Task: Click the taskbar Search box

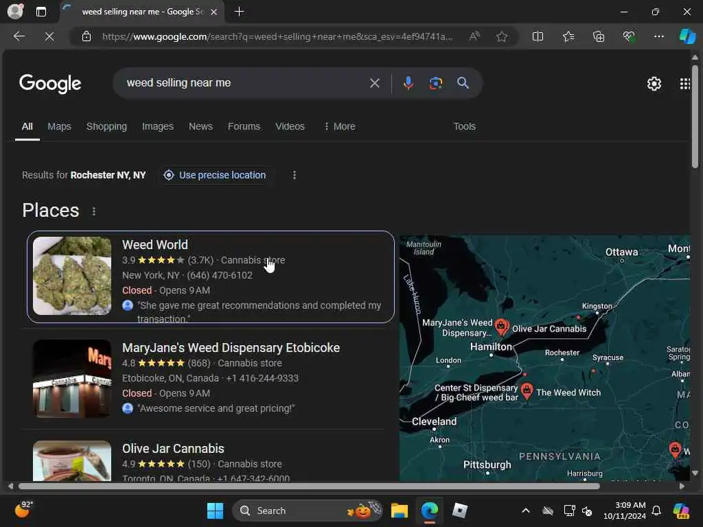Action: point(307,511)
